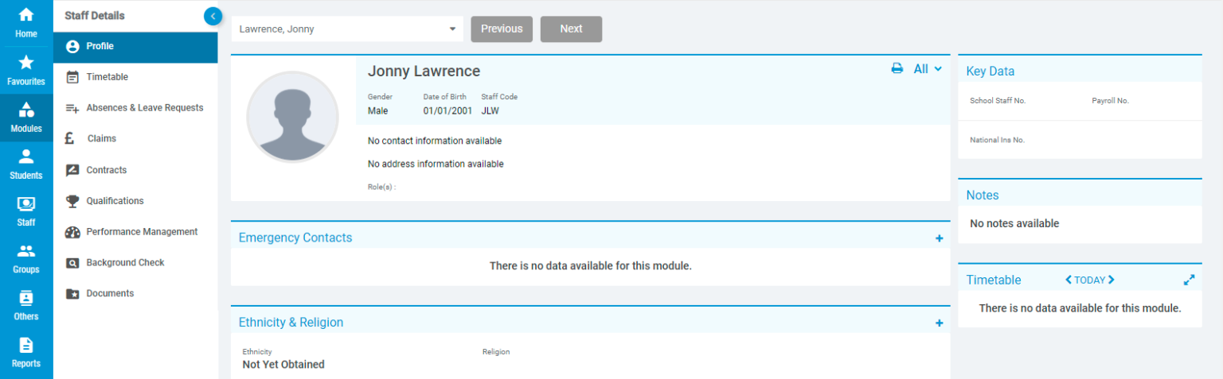Screen dimensions: 1223x379
Task: Open the Students module icon
Action: (x=26, y=157)
